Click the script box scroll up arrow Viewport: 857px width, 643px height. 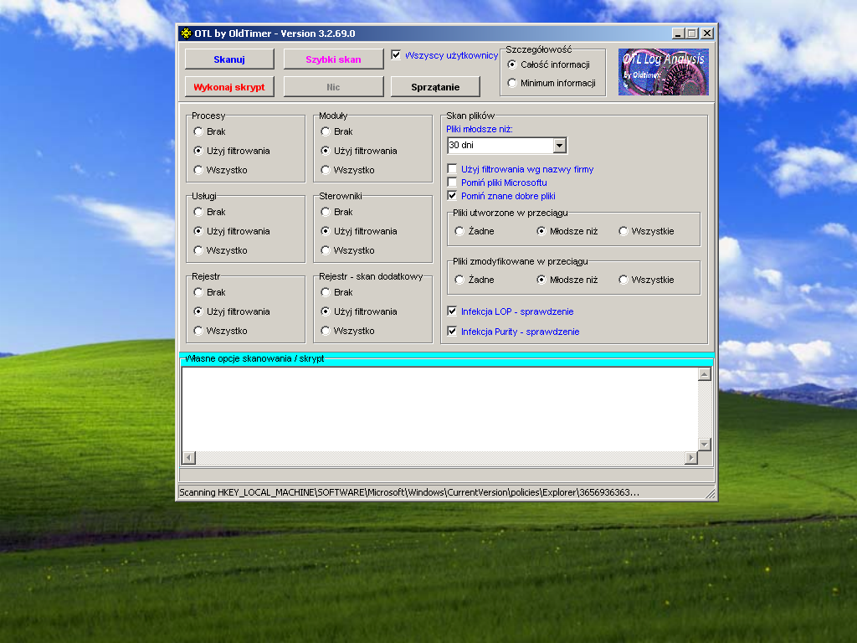click(x=705, y=374)
